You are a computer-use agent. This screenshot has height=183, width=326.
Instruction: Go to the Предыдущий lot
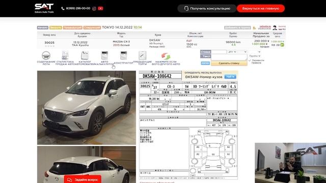(72, 27)
